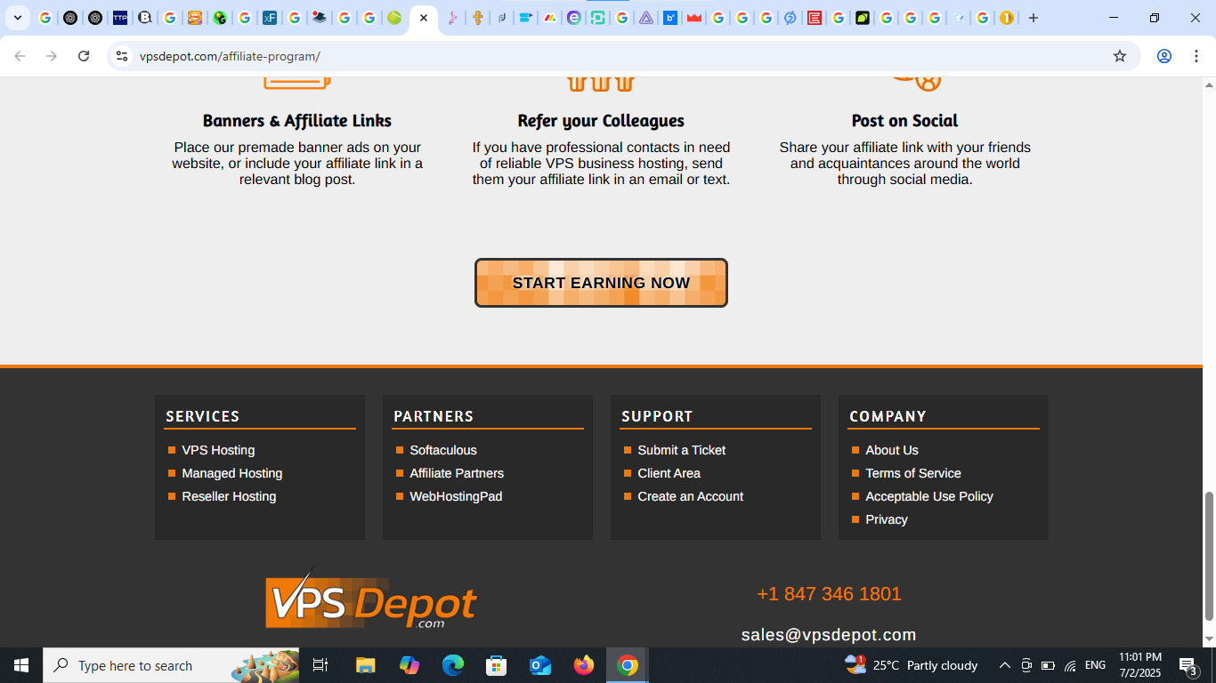Screen dimensions: 1216x683
Task: Click the Meet Now tray icon
Action: pos(1026,665)
